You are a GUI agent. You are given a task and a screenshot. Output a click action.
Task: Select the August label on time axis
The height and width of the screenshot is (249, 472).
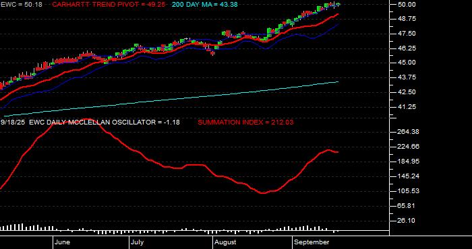(225, 242)
